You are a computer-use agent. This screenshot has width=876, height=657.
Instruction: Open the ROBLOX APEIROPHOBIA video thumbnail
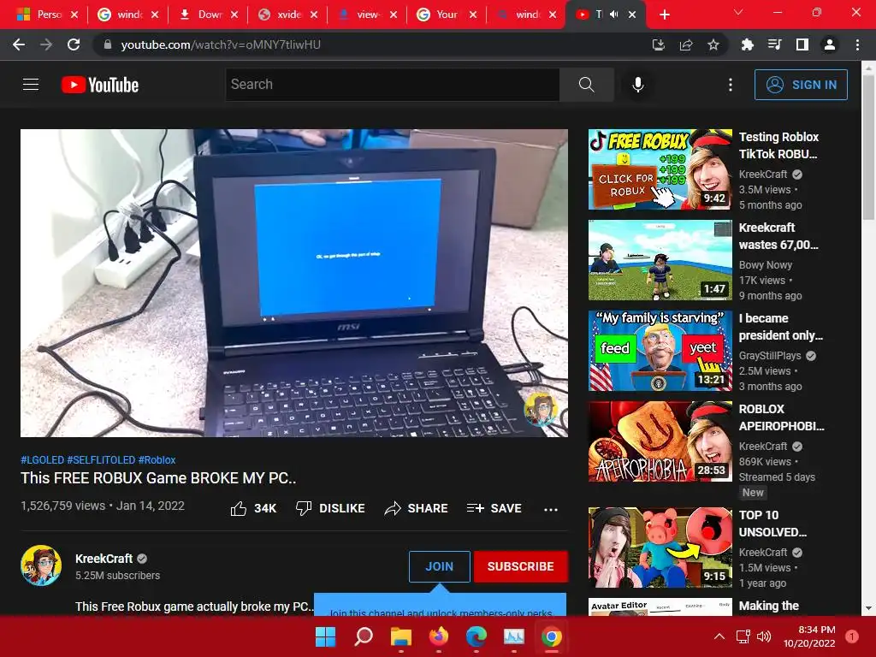coord(660,441)
